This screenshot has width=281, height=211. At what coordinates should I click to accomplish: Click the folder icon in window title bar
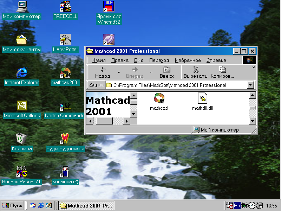[x=90, y=51]
